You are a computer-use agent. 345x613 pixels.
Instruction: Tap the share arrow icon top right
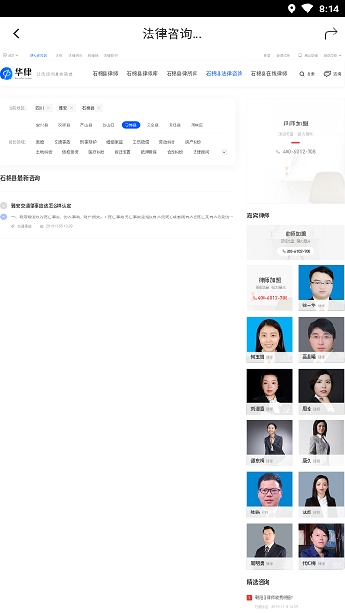point(331,34)
